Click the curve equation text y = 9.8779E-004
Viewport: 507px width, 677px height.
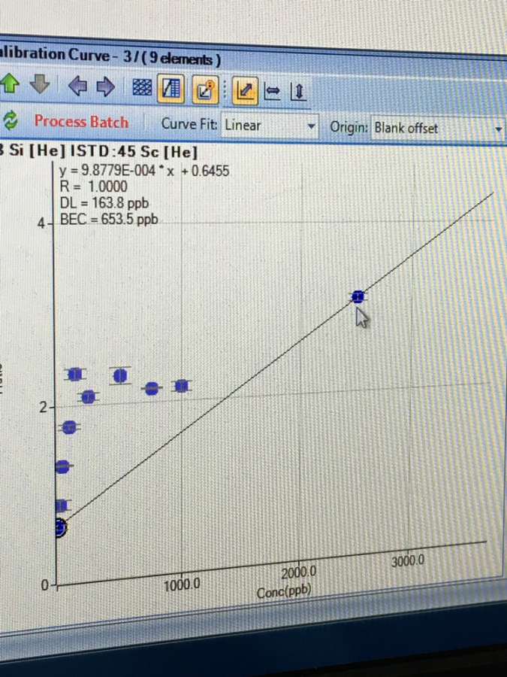144,171
